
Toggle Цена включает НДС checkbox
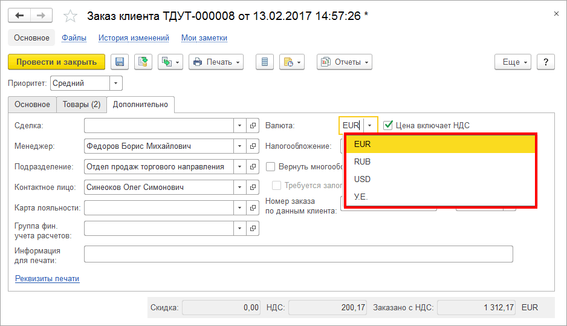[389, 125]
